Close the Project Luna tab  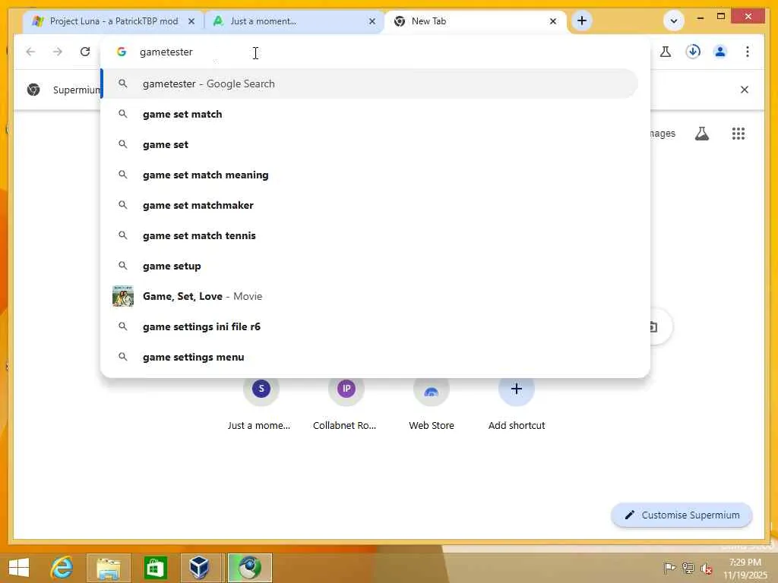[x=191, y=21]
